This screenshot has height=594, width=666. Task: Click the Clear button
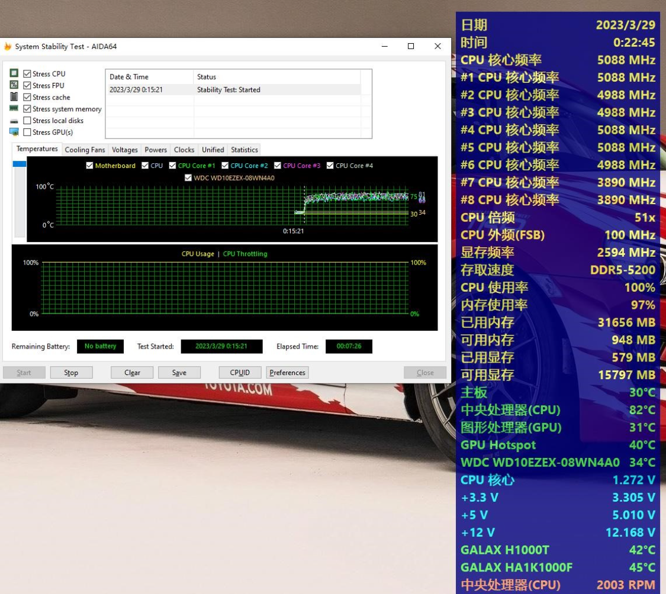pyautogui.click(x=131, y=372)
